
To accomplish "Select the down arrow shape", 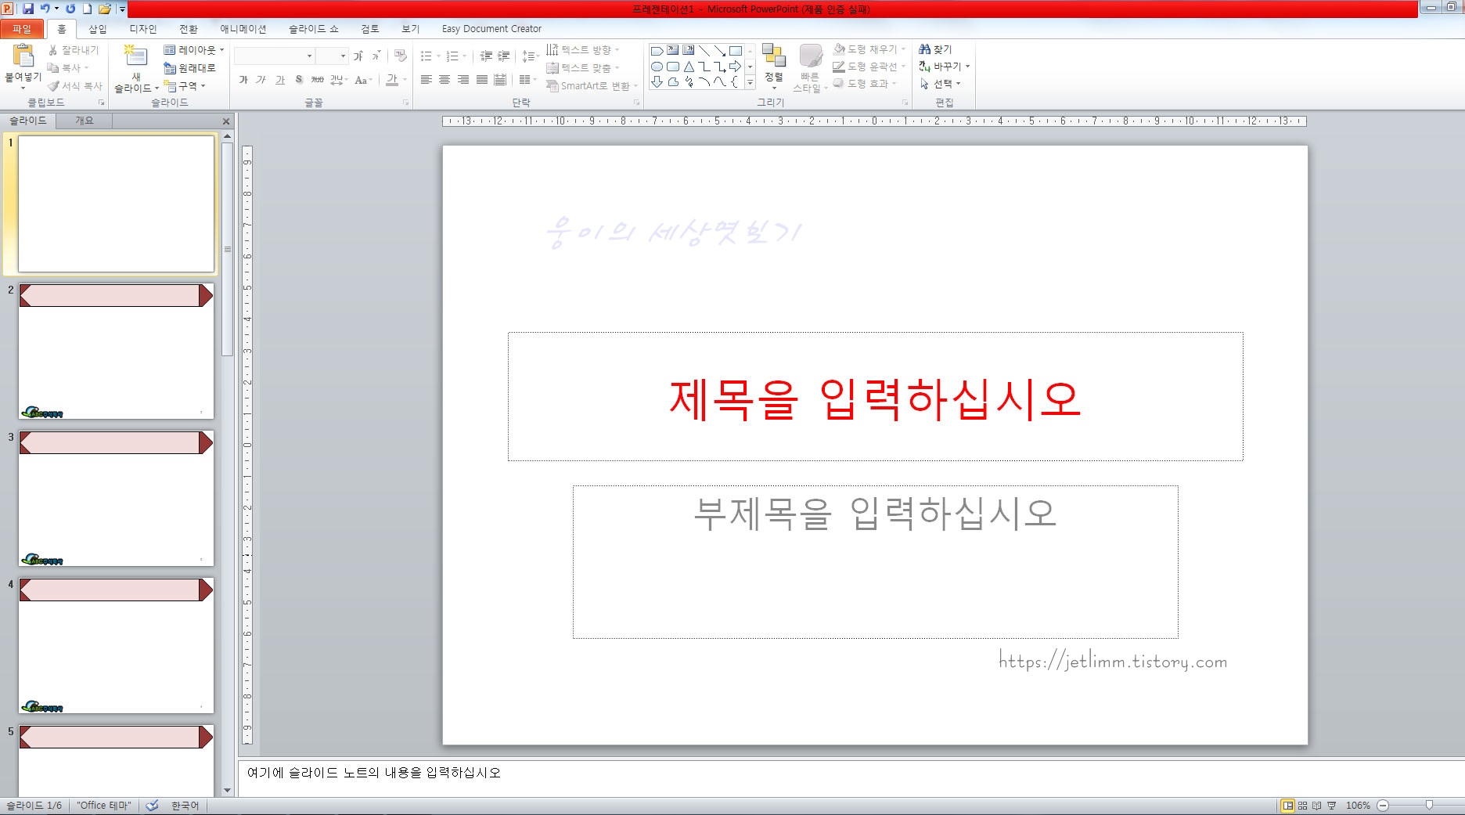I will [x=657, y=81].
